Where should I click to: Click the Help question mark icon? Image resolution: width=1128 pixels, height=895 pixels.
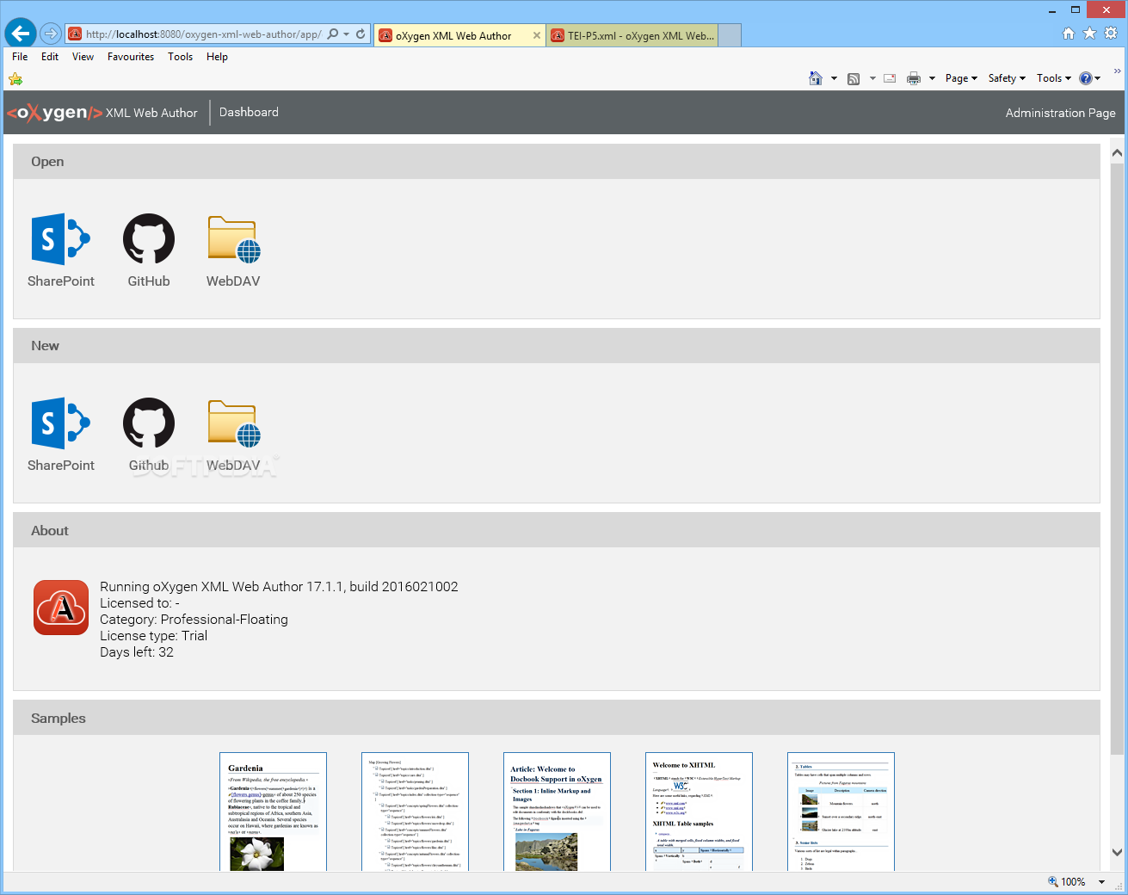point(1086,78)
